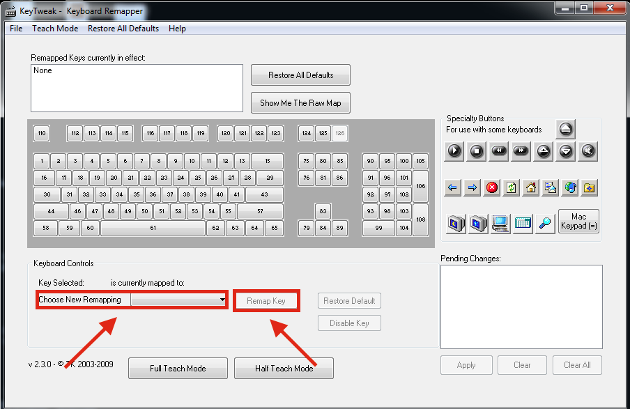The width and height of the screenshot is (630, 409).
Task: Click the Disable Key button
Action: pos(349,323)
